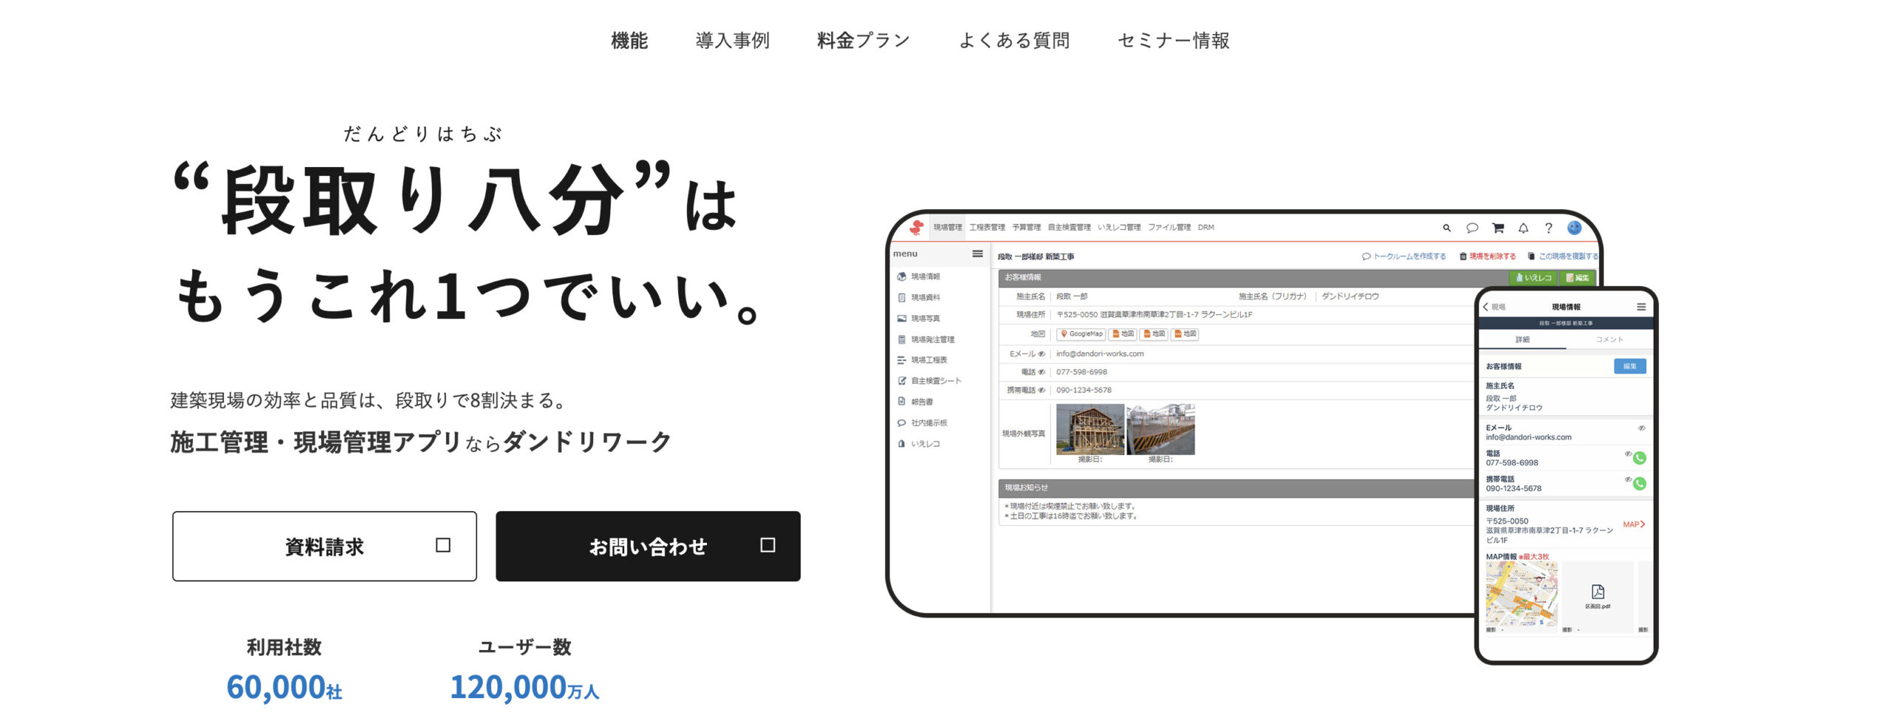Click the green いえレコ button

click(x=1533, y=278)
